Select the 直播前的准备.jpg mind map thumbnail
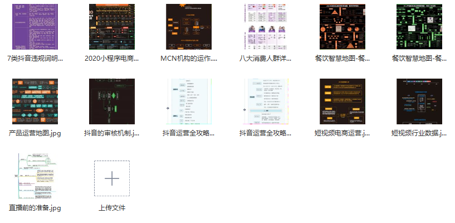This screenshot has width=455, height=223. point(35,177)
